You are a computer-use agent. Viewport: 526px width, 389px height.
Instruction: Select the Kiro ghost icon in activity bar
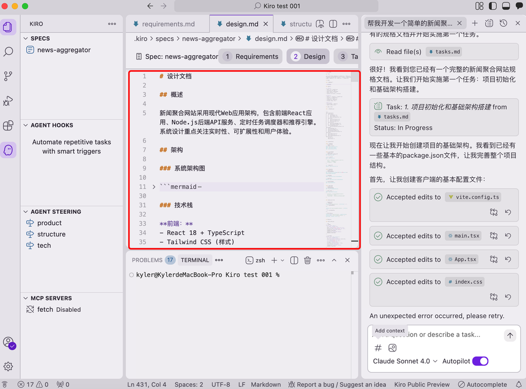[x=8, y=150]
